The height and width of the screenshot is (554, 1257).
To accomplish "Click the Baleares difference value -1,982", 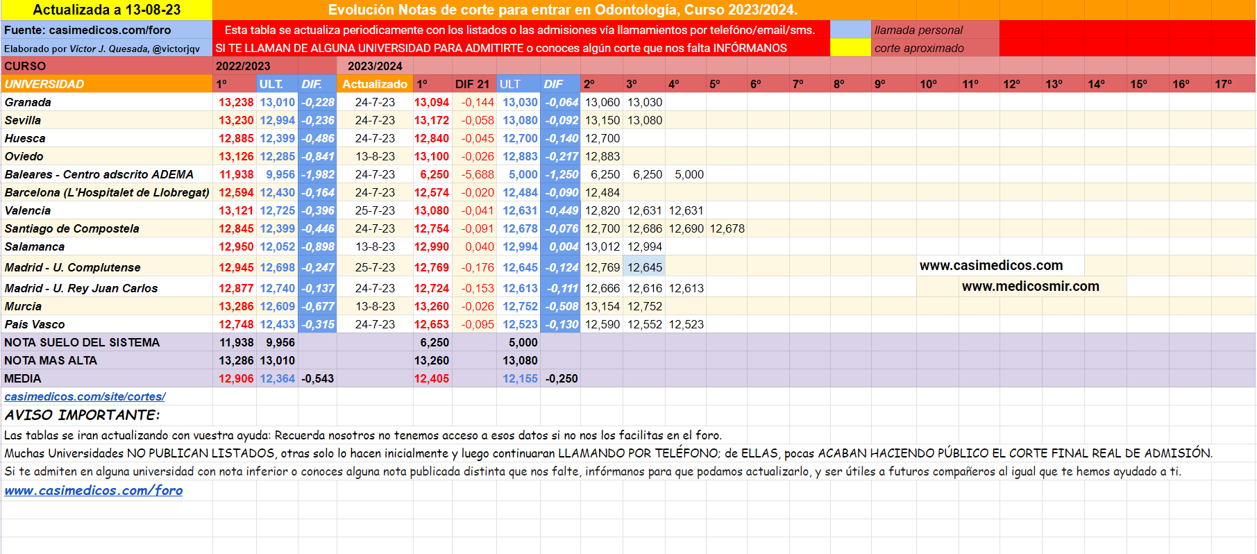I will click(318, 174).
